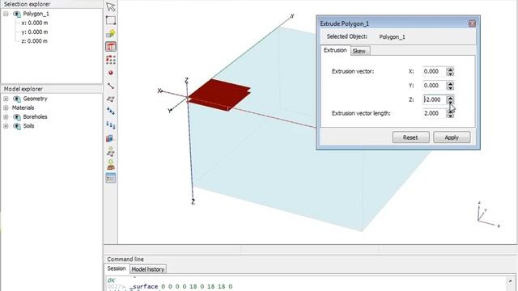Expand the Soils tree node

[x=6, y=126]
